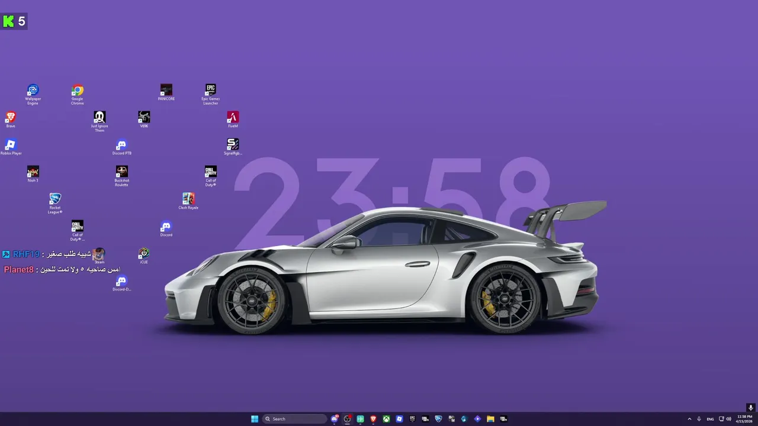Image resolution: width=758 pixels, height=426 pixels.
Task: Open File Explorer from the taskbar
Action: [490, 419]
